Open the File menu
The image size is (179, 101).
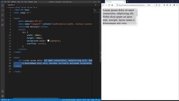pyautogui.click(x=5, y=2)
